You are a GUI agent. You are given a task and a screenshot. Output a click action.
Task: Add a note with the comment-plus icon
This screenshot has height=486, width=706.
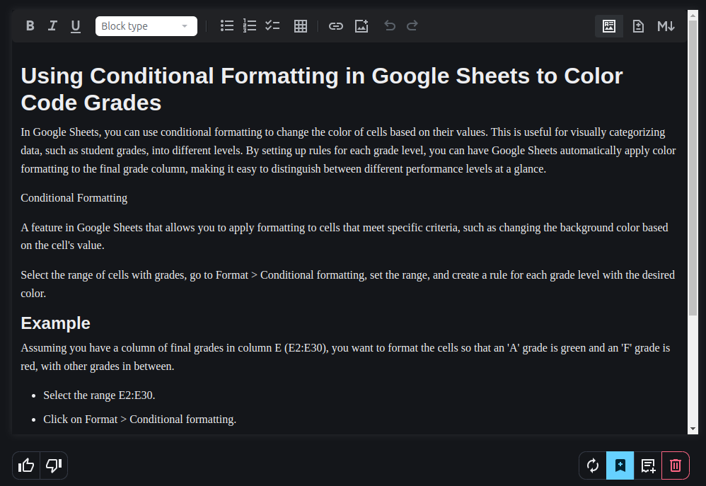point(648,465)
